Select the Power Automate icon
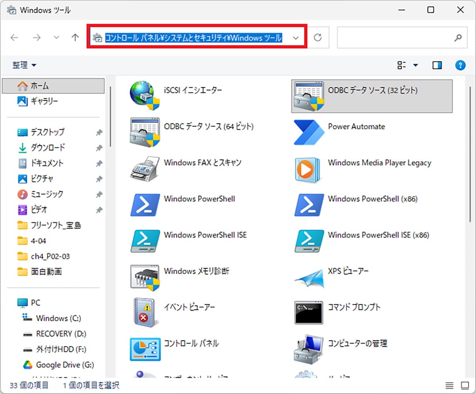 [309, 132]
